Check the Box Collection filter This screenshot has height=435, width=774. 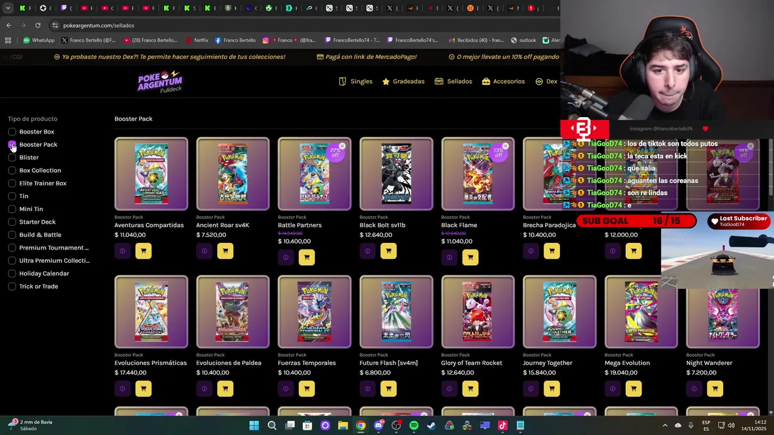point(12,170)
